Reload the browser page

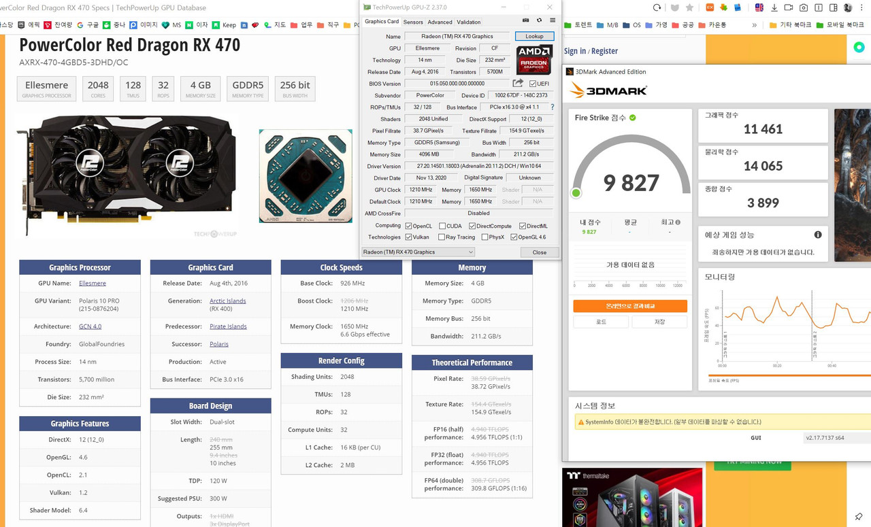click(x=657, y=7)
